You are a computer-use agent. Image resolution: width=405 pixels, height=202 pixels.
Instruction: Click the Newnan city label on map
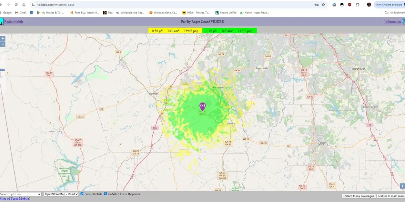(154, 94)
